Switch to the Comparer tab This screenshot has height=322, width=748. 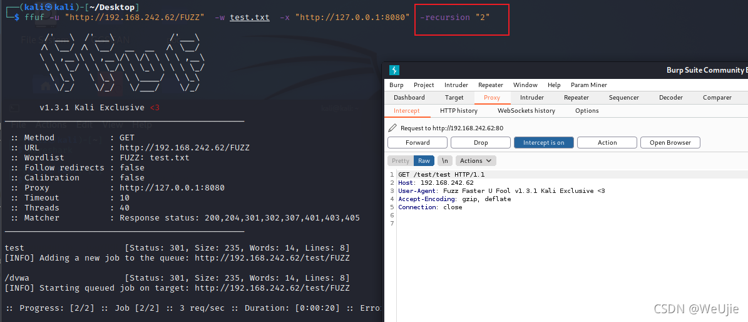click(x=717, y=98)
